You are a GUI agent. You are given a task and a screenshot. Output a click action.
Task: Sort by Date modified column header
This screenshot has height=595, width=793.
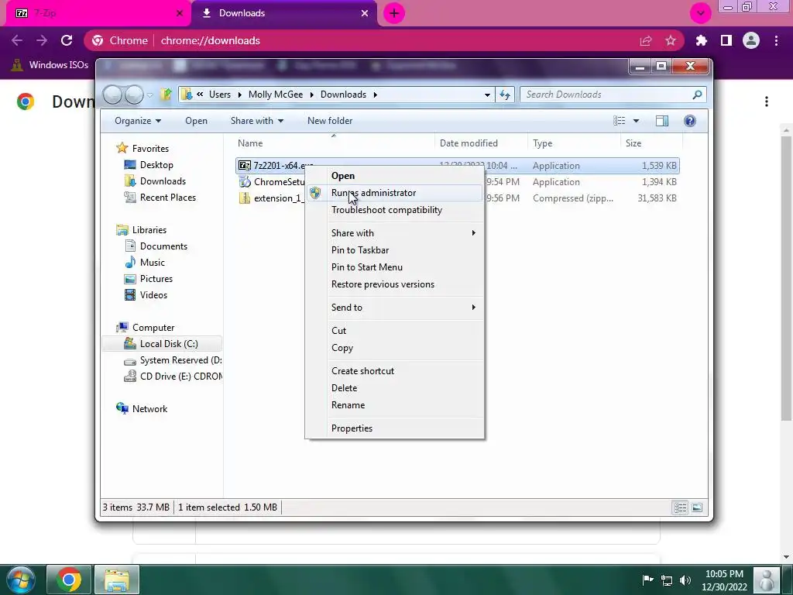[480, 143]
